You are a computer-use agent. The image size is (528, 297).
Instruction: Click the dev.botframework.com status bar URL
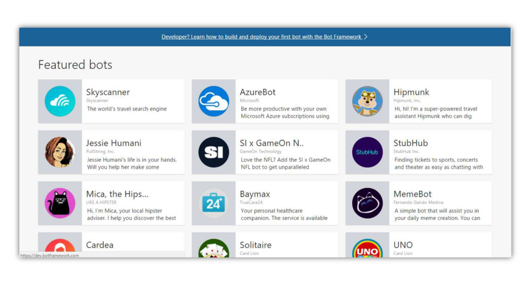point(49,255)
